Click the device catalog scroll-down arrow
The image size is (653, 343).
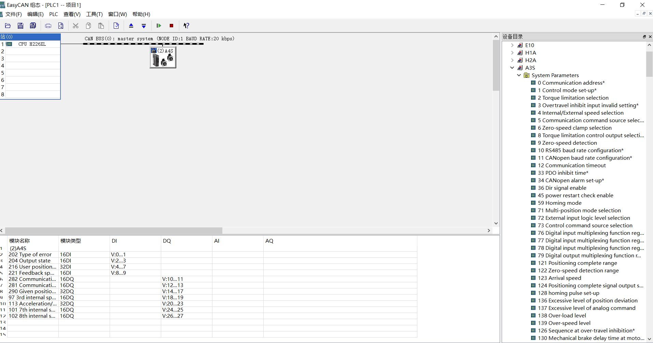click(x=649, y=339)
